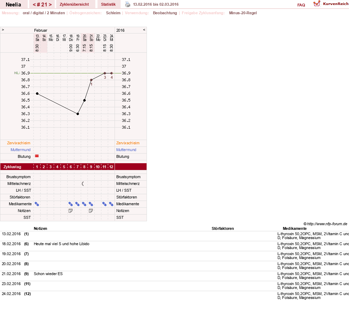Click the Mittelschmerz crescent on cycle day 8

click(83, 184)
